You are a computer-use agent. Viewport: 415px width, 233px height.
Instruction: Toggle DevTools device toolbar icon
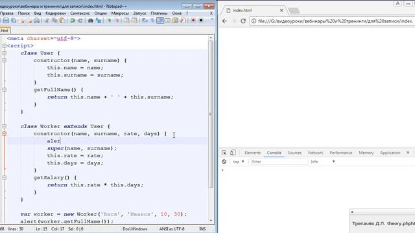233,153
